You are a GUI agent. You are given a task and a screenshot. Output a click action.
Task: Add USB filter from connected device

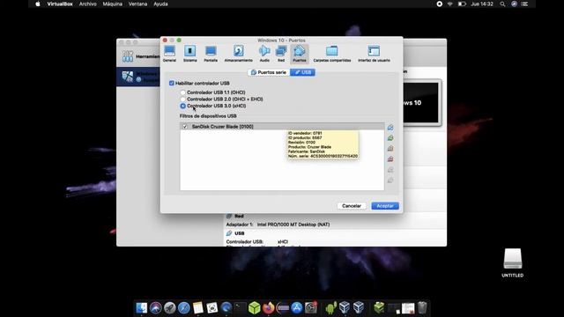click(390, 138)
